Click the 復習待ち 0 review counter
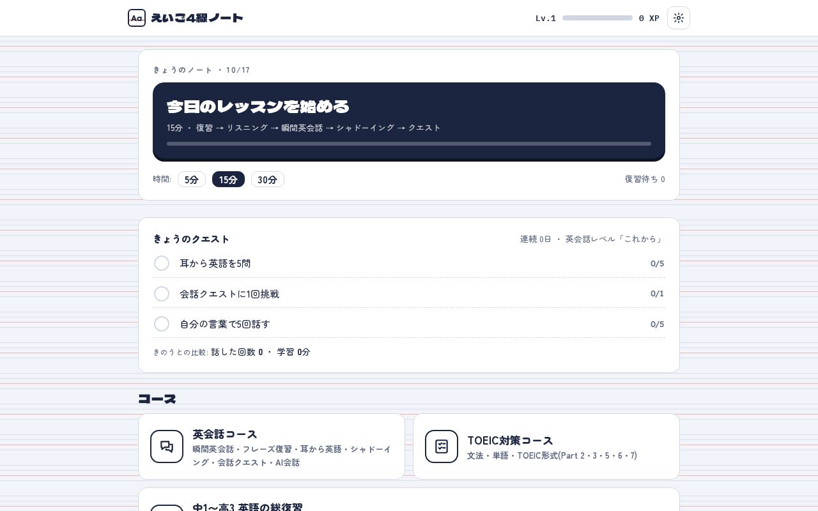Viewport: 818px width, 511px height. pos(645,179)
